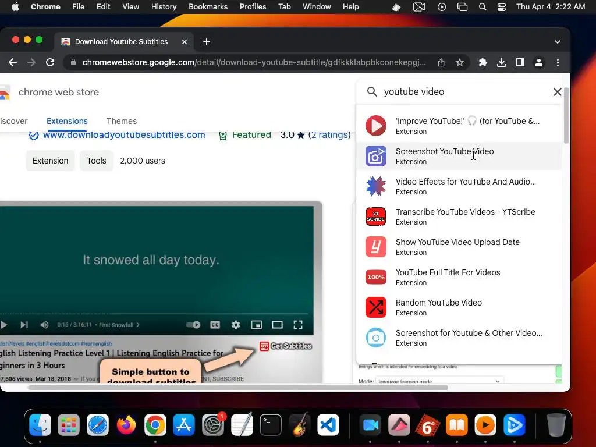
Task: Open the 2 ratings link
Action: point(329,135)
